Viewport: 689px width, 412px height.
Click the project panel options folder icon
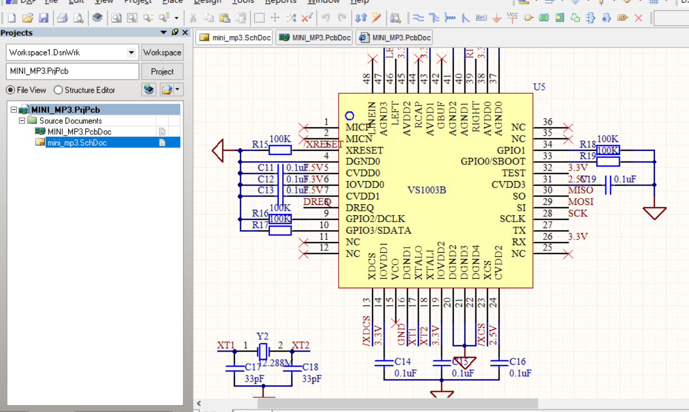[167, 90]
